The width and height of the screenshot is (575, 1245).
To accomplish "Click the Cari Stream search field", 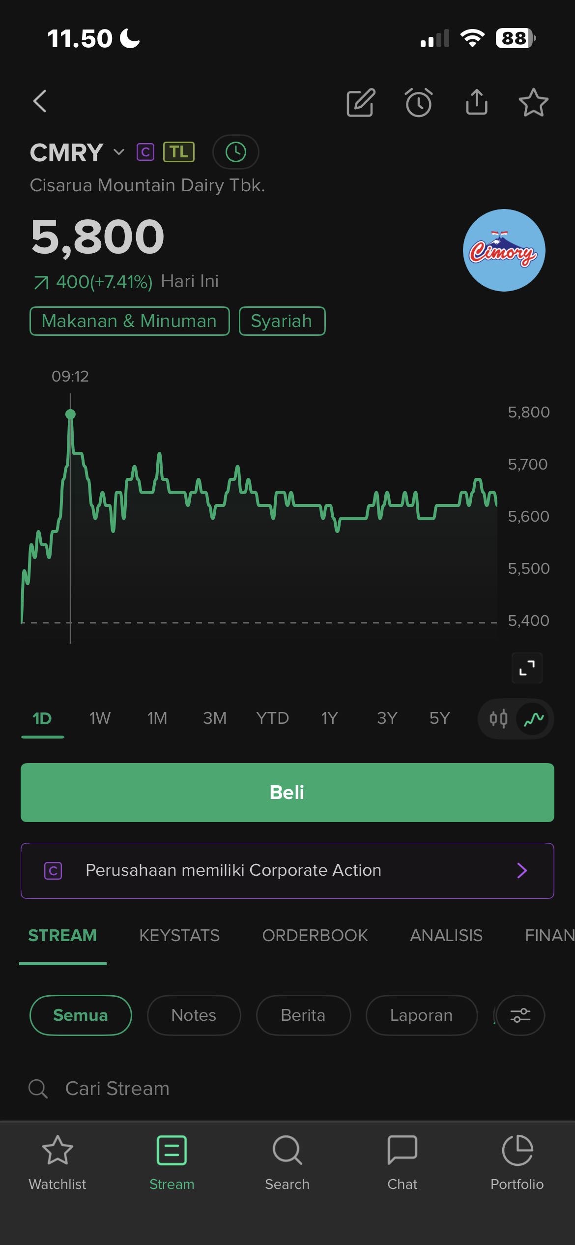I will click(x=197, y=1089).
